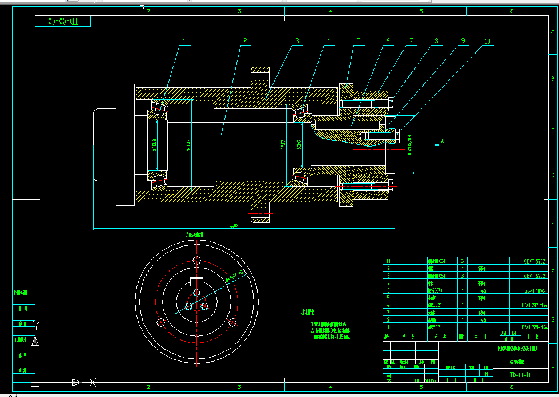559x397 pixels.
Task: Click the green label above the circular view
Action: click(195, 235)
